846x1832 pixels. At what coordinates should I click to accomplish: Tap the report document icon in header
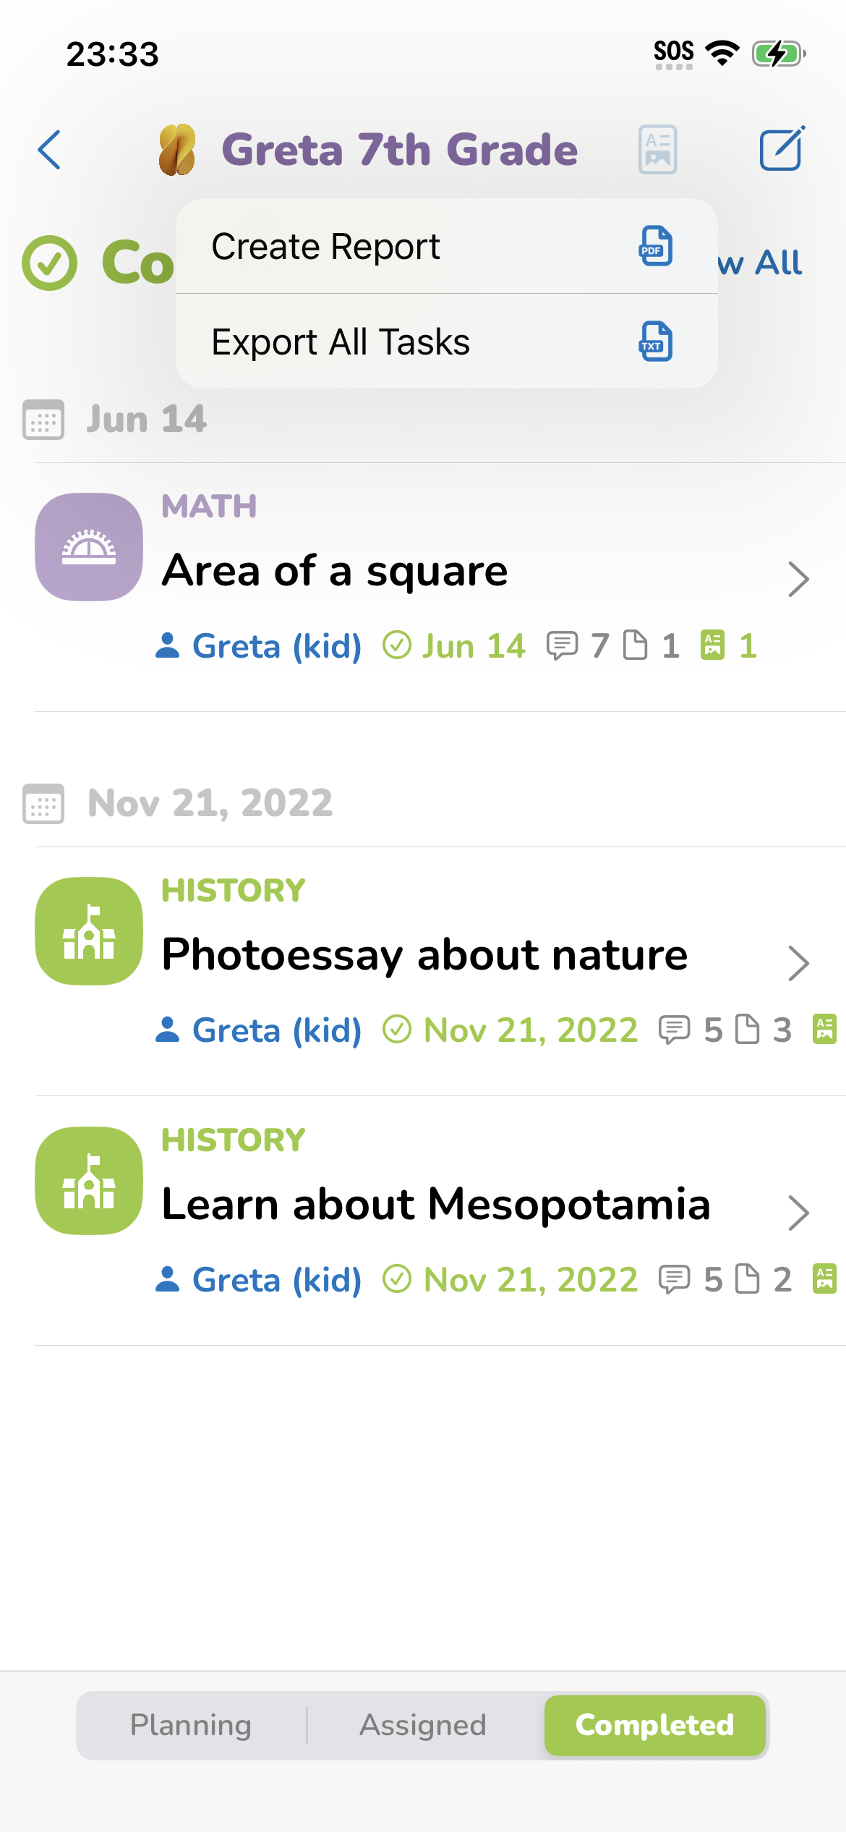(x=657, y=149)
